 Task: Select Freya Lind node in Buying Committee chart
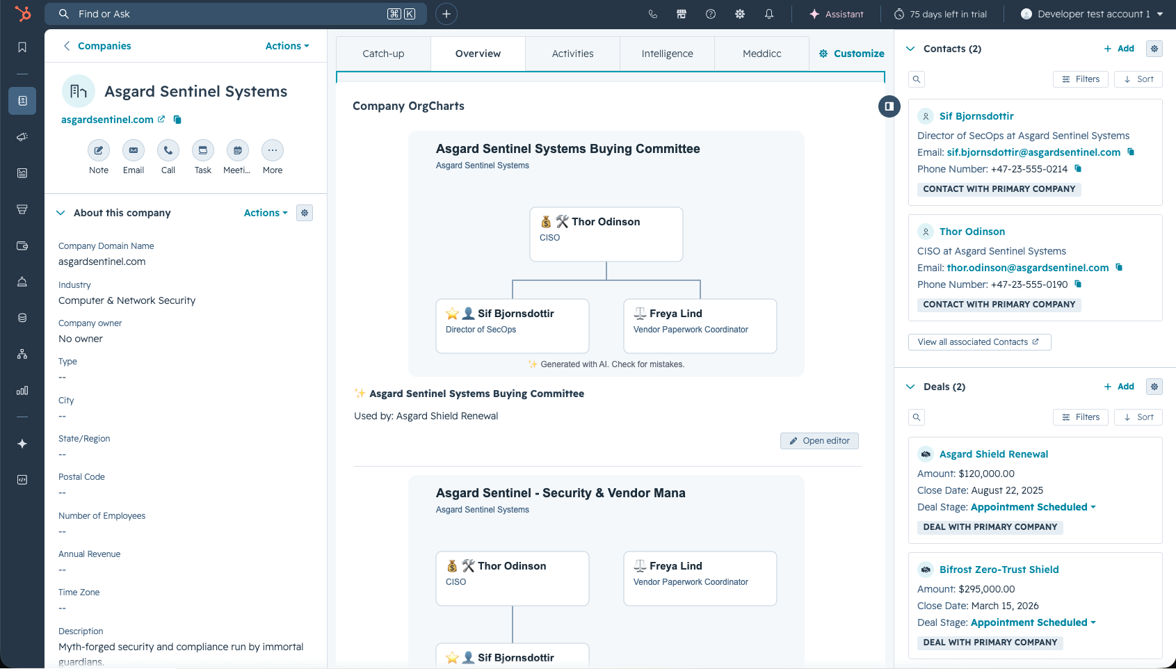click(700, 326)
